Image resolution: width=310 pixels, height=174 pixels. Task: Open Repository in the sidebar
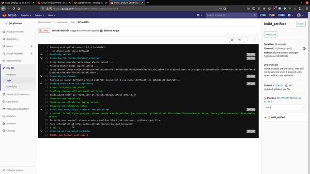coord(12,39)
